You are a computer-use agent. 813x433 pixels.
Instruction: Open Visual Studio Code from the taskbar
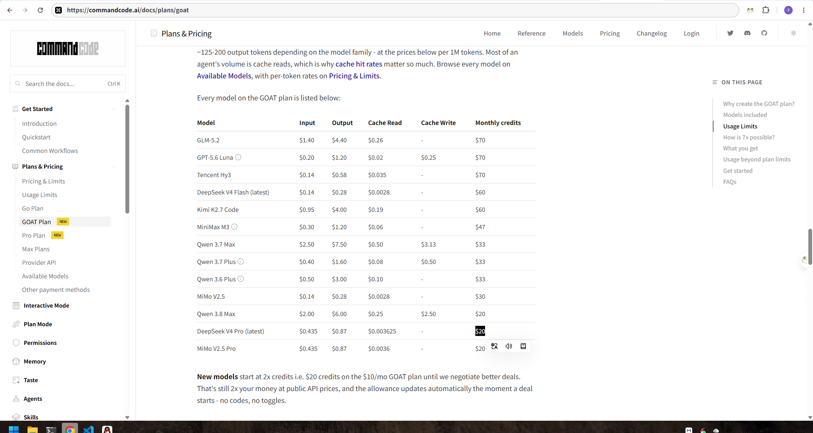coord(89,429)
